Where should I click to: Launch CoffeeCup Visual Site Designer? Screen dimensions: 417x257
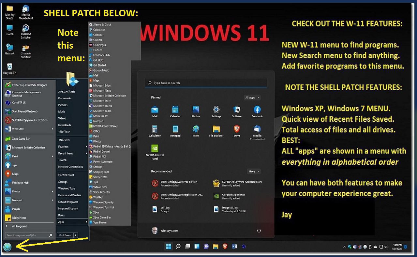pos(29,85)
